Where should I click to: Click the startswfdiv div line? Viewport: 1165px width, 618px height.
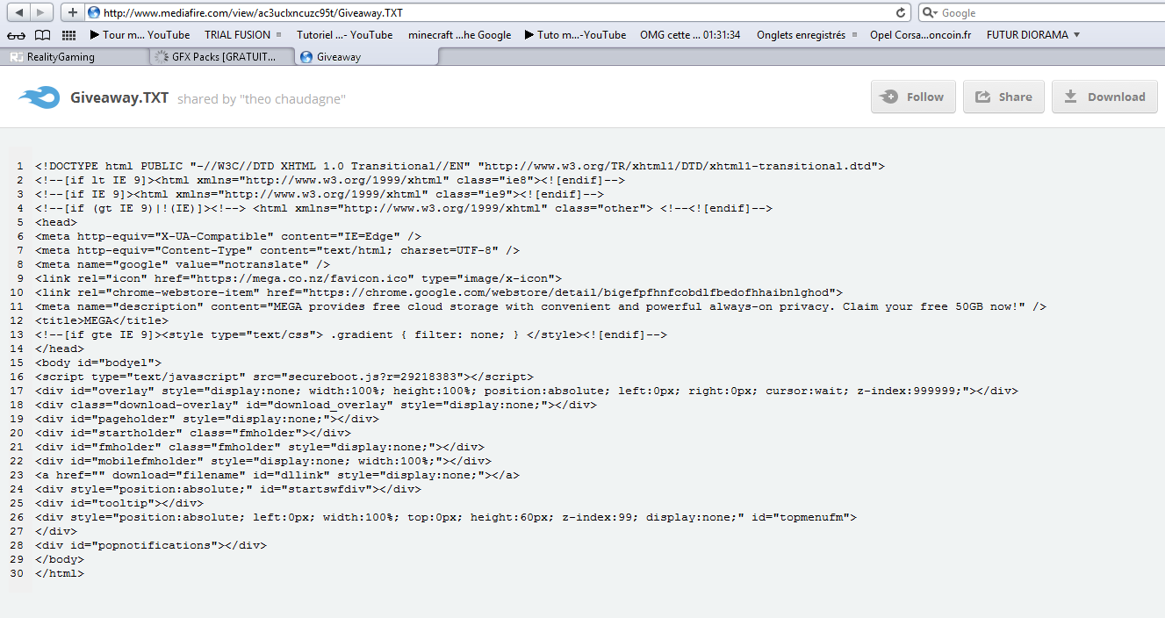[x=228, y=489]
